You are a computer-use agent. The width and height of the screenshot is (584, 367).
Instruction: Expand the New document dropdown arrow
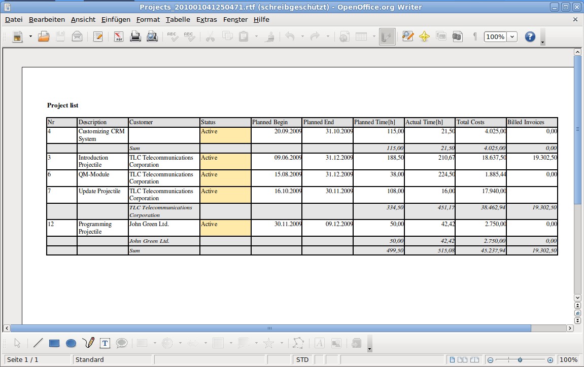(x=30, y=36)
